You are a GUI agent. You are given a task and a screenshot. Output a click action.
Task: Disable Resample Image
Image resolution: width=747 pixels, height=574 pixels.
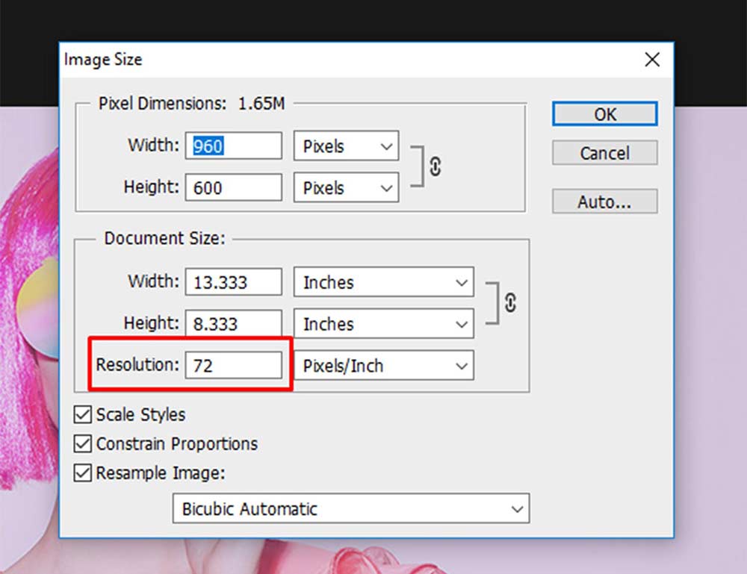(82, 472)
